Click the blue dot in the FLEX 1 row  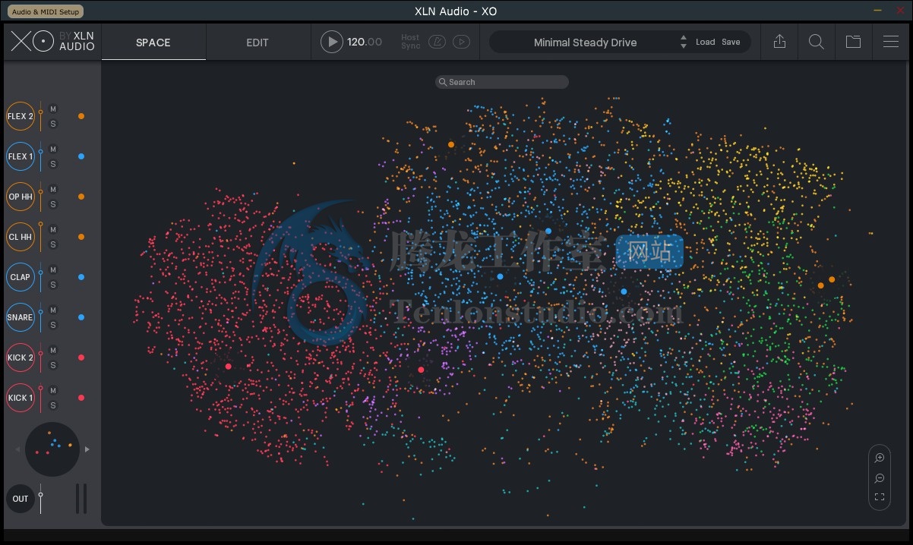coord(81,156)
